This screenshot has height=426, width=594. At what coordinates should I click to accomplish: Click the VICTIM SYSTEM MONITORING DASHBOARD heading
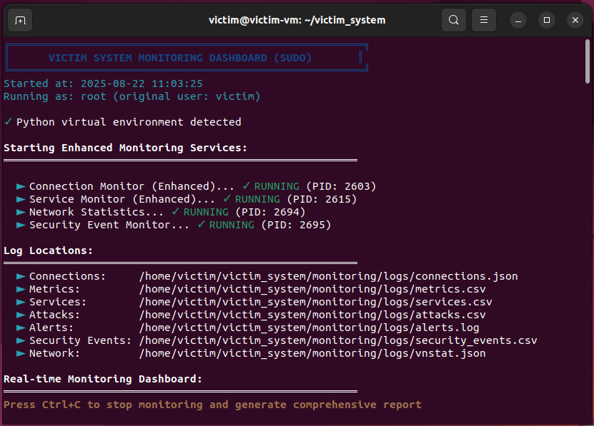coord(180,58)
